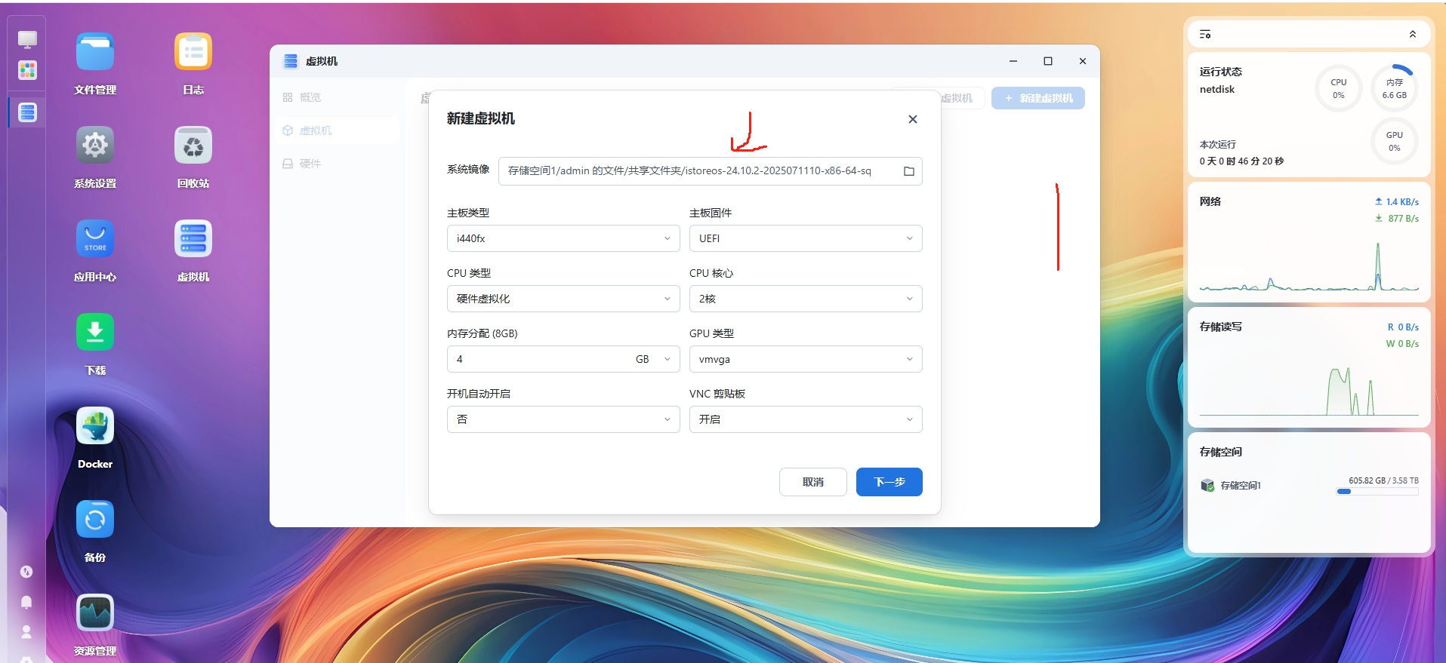Viewport: 1446px width, 663px height.
Task: Open the 文件管理 desktop icon
Action: tap(95, 53)
